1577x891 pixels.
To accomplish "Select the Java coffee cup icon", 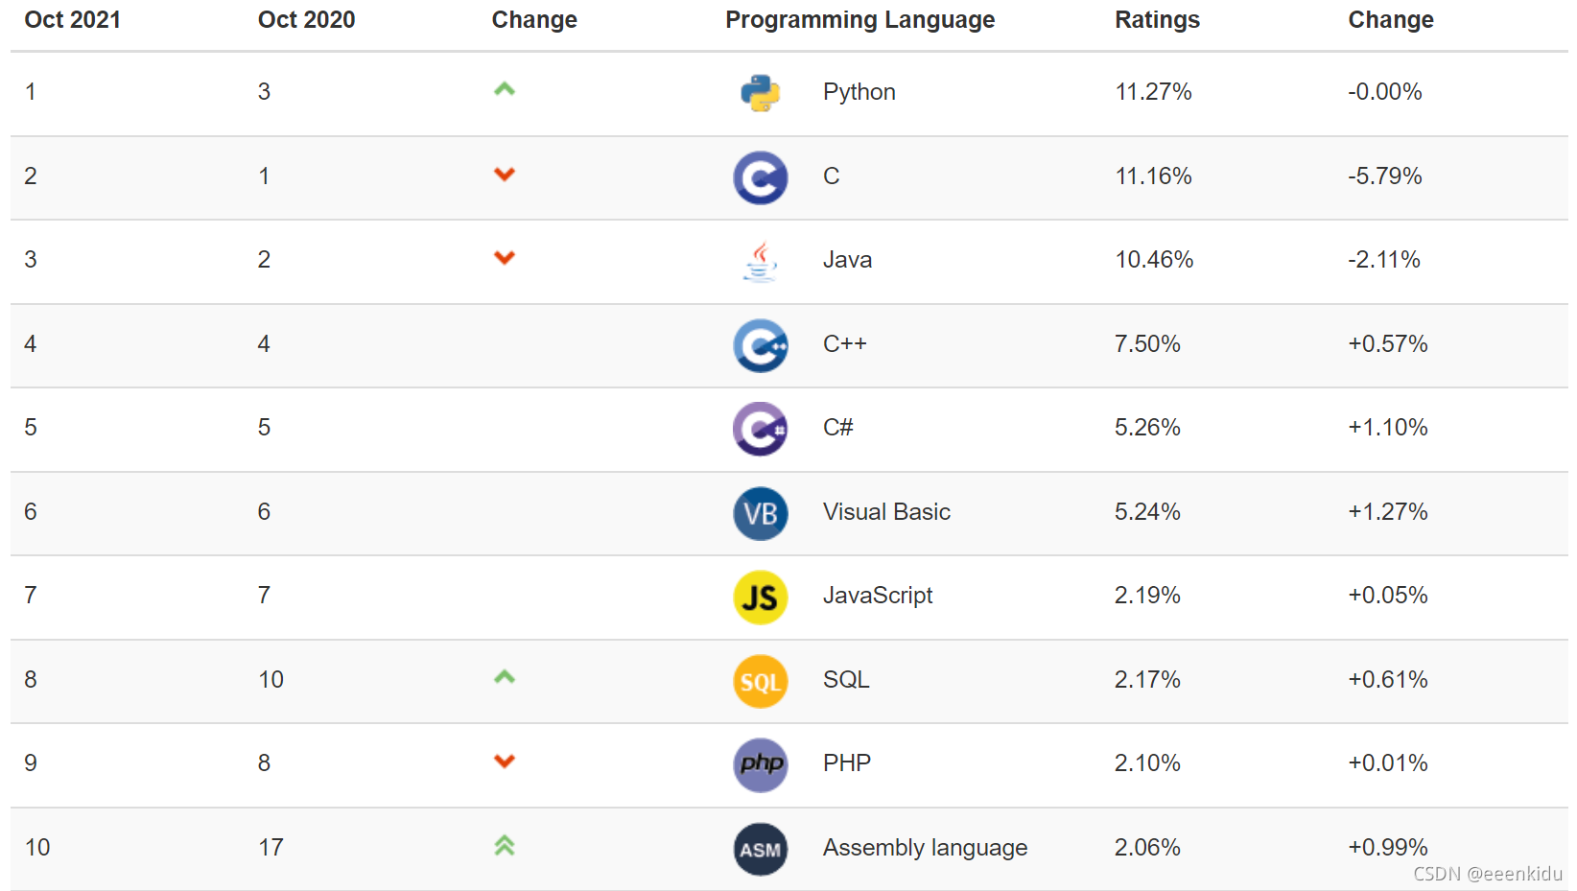I will pyautogui.click(x=761, y=261).
